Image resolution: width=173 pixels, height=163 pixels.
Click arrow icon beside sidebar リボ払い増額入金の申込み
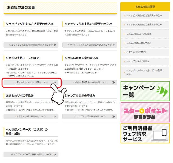click(124, 43)
